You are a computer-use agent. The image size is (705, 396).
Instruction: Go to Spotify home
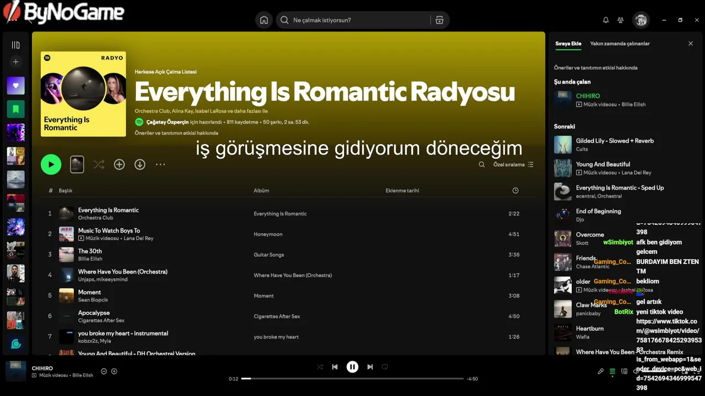(264, 20)
